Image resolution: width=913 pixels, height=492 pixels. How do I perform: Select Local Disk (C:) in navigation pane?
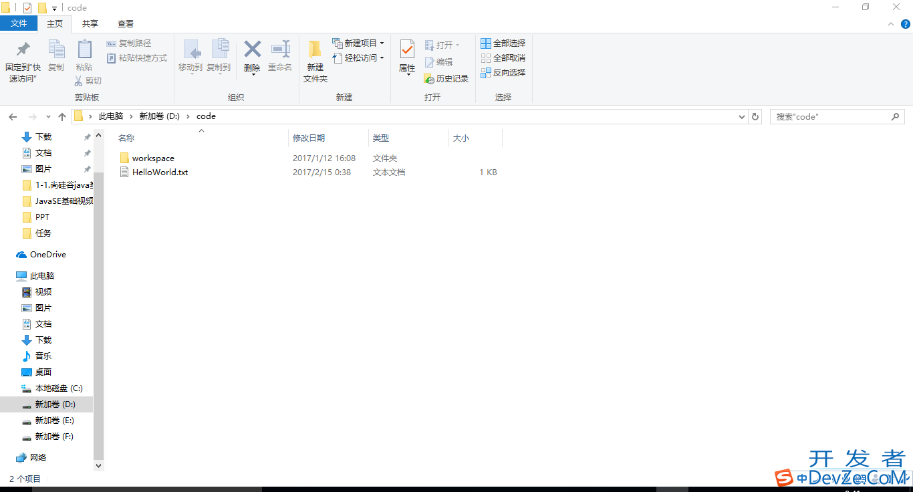click(59, 388)
